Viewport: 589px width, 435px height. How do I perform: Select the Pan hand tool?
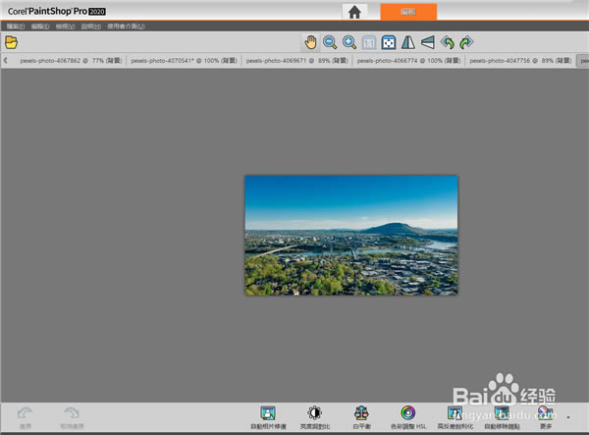310,42
